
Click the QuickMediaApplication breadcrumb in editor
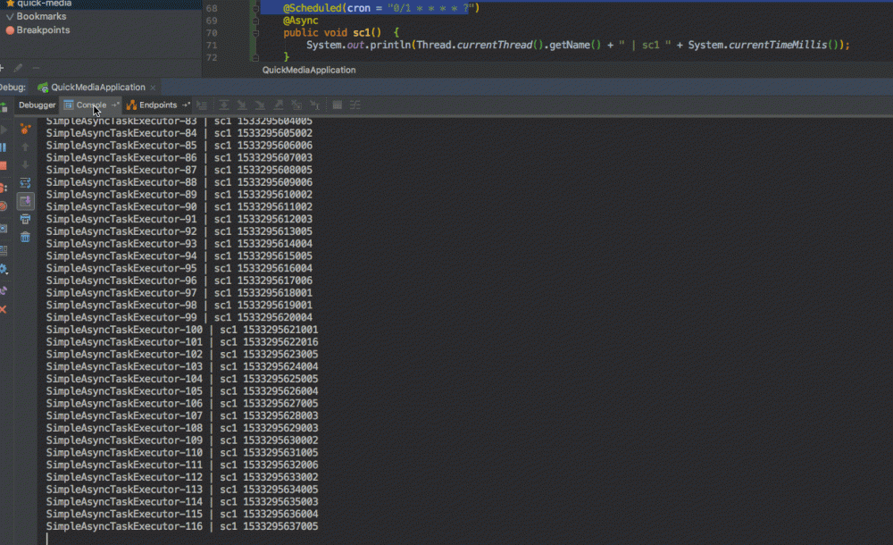(309, 70)
